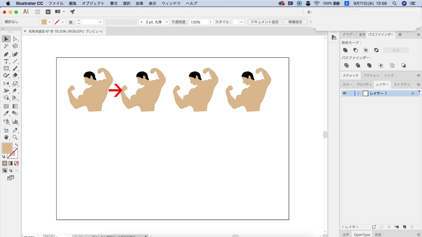Open stroke color dropdown in control bar

coord(63,22)
